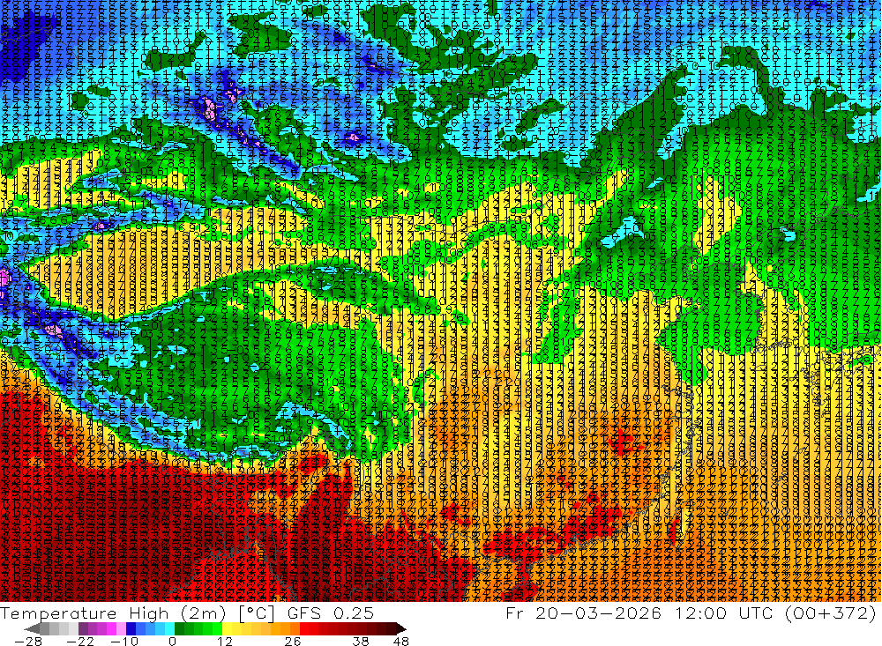Click the dark brown right arrow end of the color scale
The image size is (882, 646).
(400, 628)
